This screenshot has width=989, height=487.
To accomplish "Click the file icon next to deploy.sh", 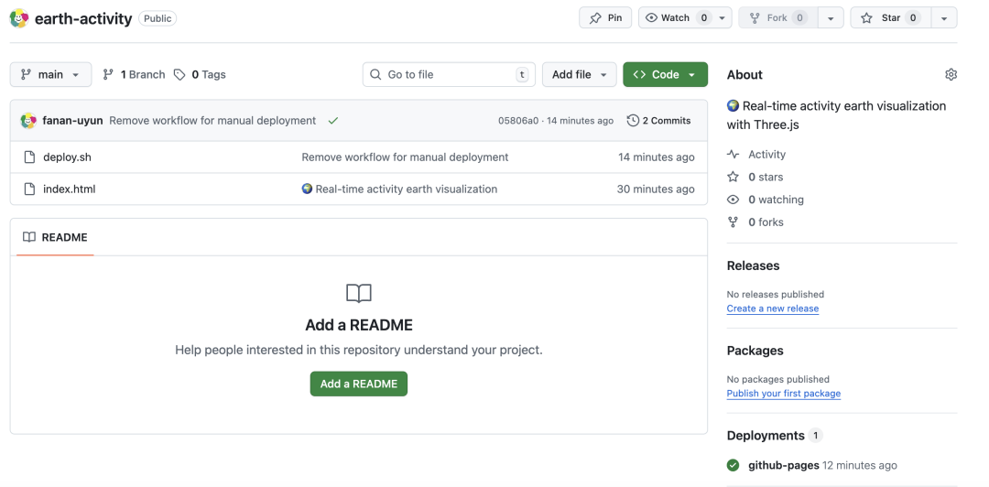I will 29,157.
